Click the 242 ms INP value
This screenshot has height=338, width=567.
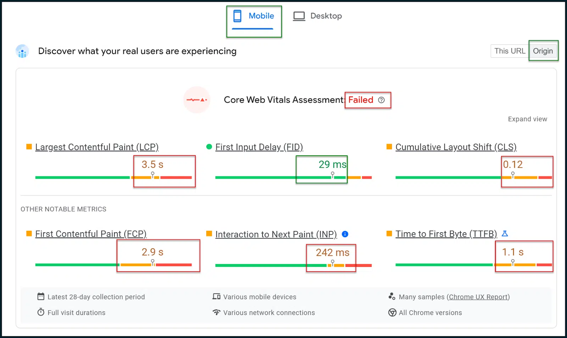332,252
